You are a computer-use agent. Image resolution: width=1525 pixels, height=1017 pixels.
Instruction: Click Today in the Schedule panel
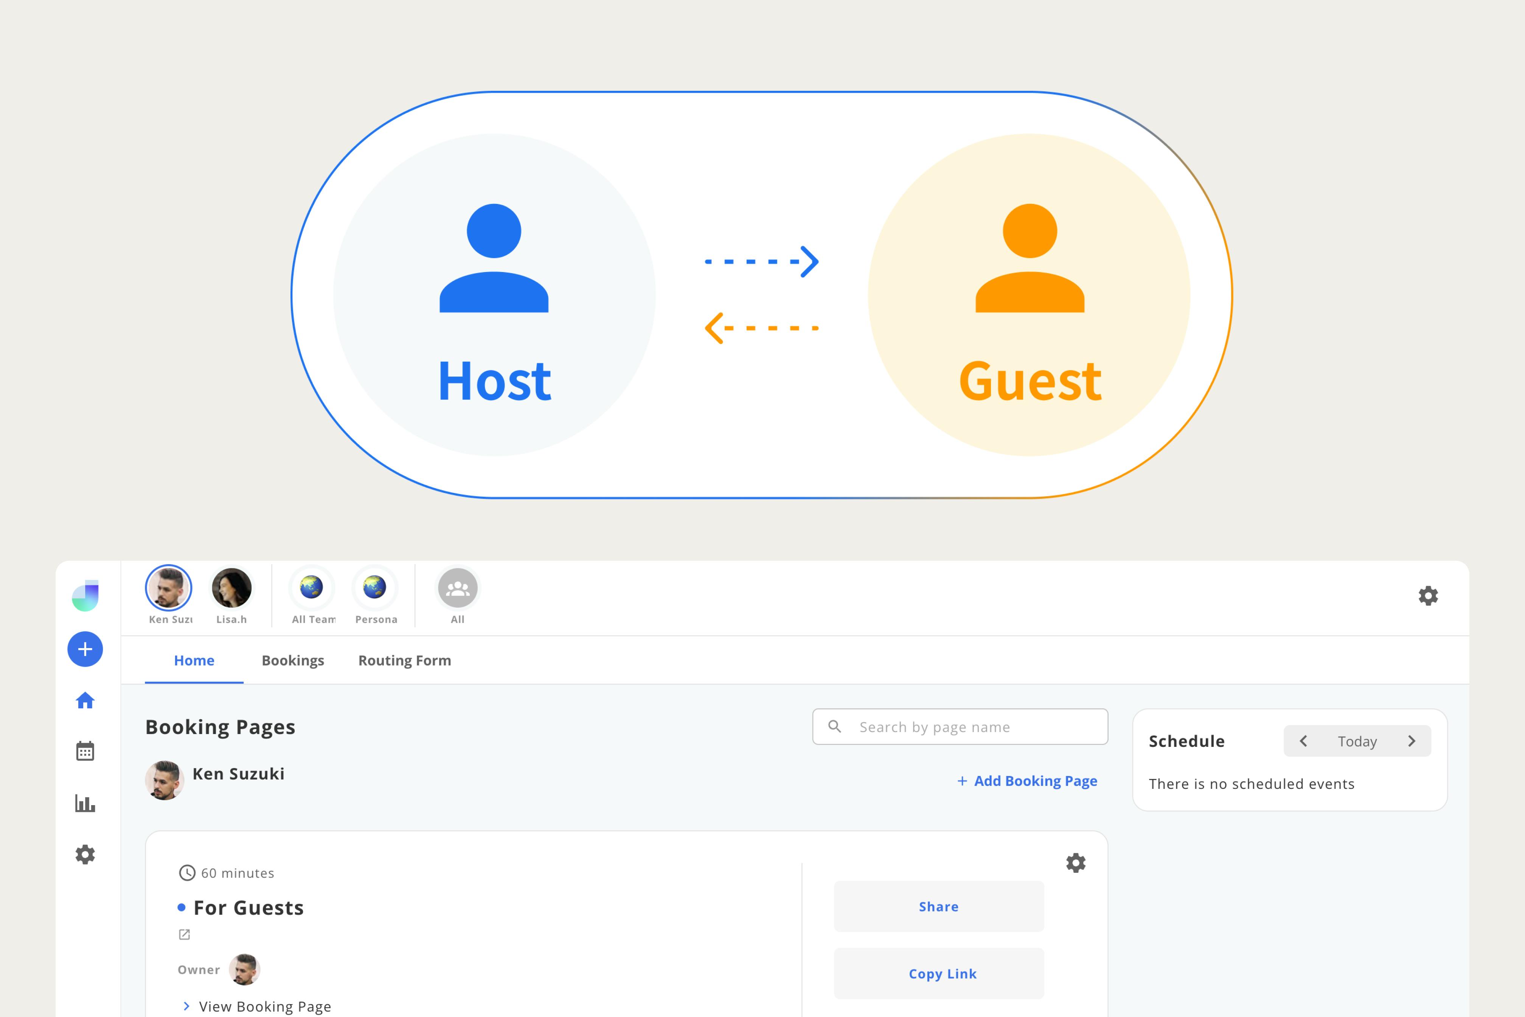[1358, 741]
